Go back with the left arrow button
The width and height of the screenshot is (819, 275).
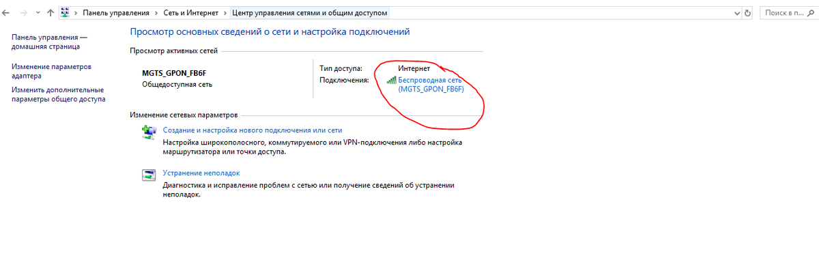(x=6, y=13)
